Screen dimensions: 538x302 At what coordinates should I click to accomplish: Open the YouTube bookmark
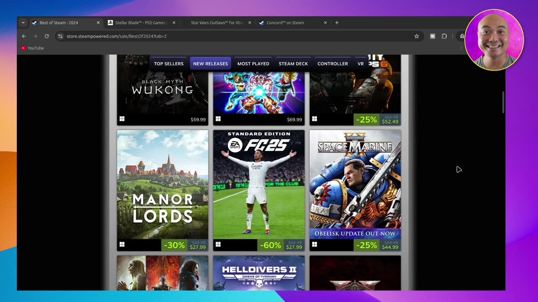pyautogui.click(x=32, y=48)
